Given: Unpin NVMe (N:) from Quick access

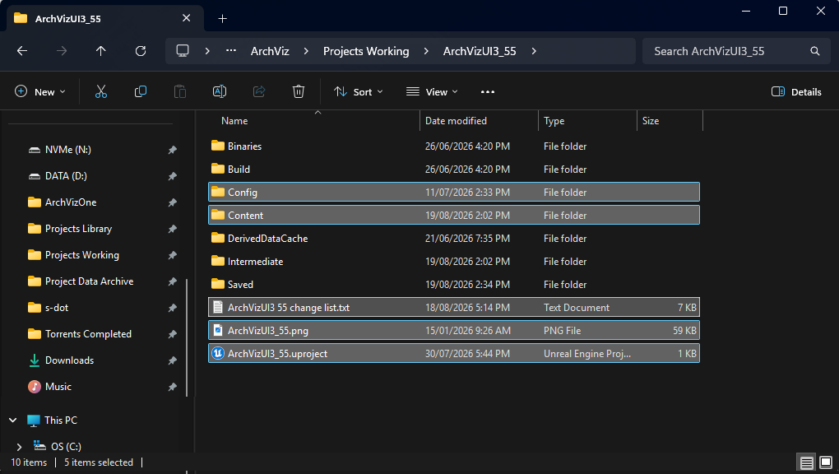Looking at the screenshot, I should click(x=172, y=150).
